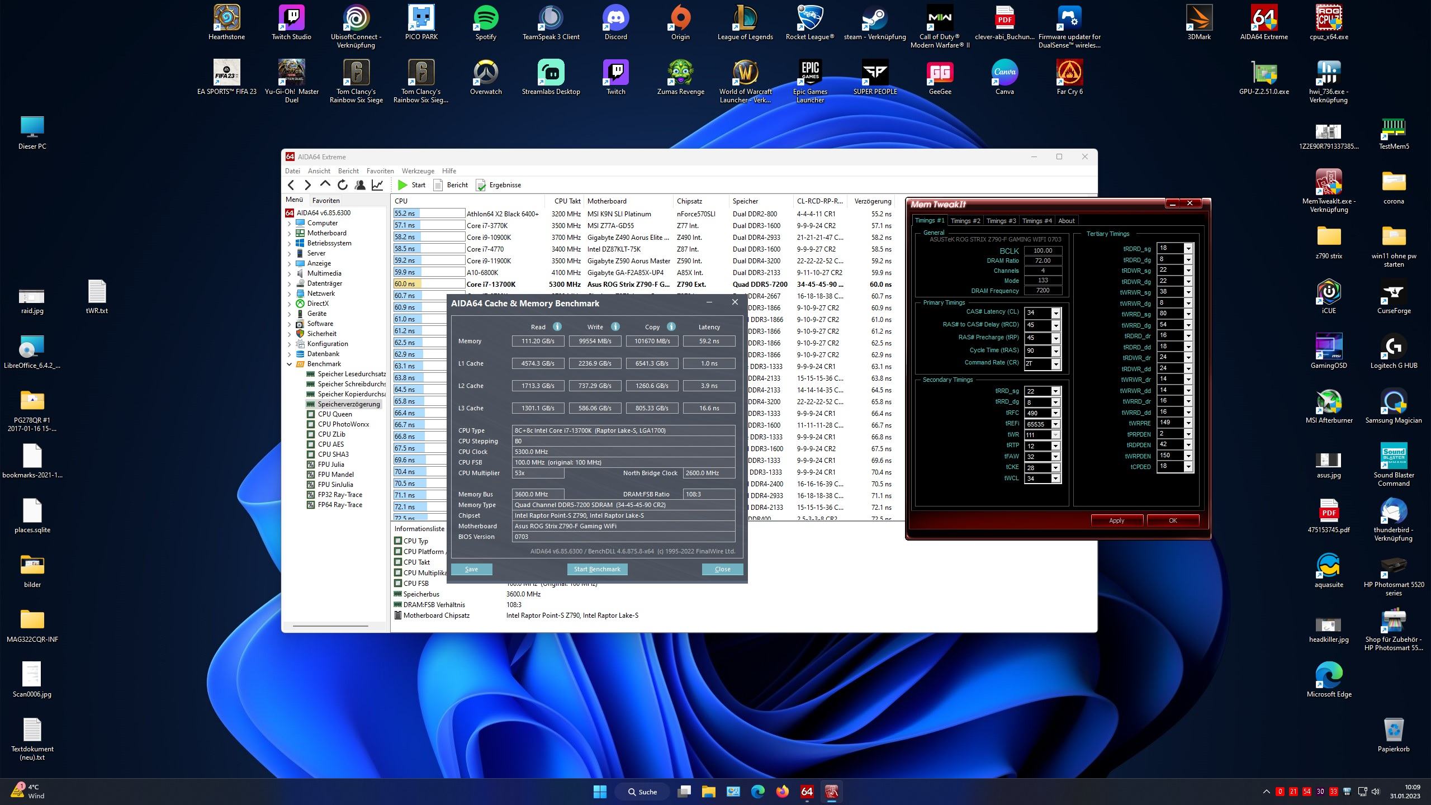
Task: Click the info icon next to Copy
Action: point(671,326)
